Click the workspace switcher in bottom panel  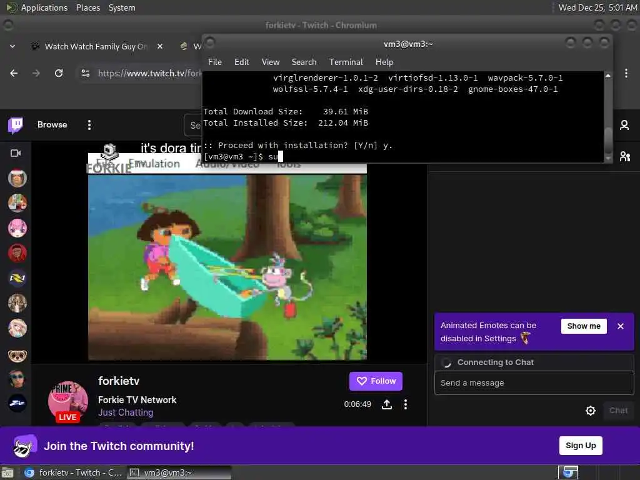click(x=568, y=472)
